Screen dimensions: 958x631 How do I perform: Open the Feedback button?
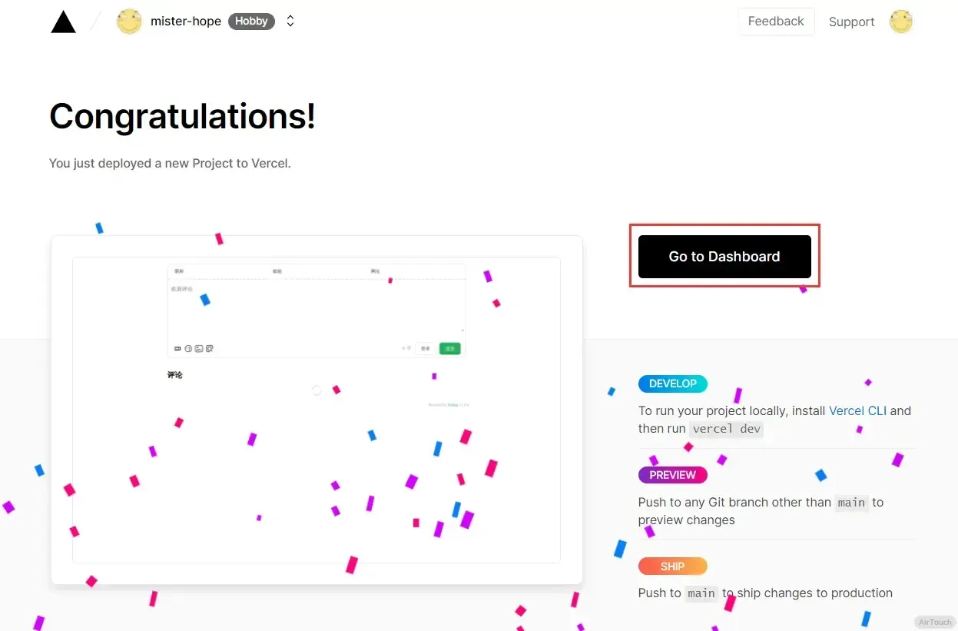776,22
